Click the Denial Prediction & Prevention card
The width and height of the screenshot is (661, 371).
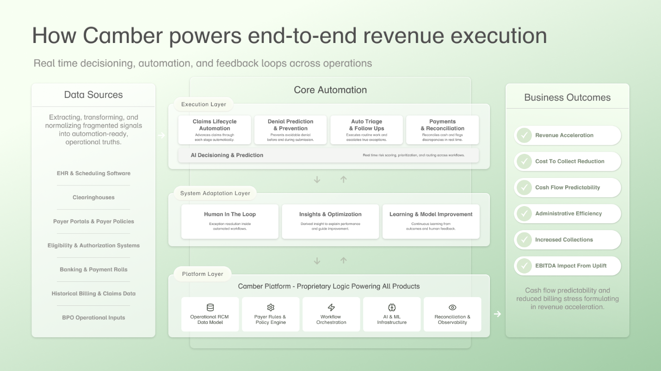tap(290, 130)
